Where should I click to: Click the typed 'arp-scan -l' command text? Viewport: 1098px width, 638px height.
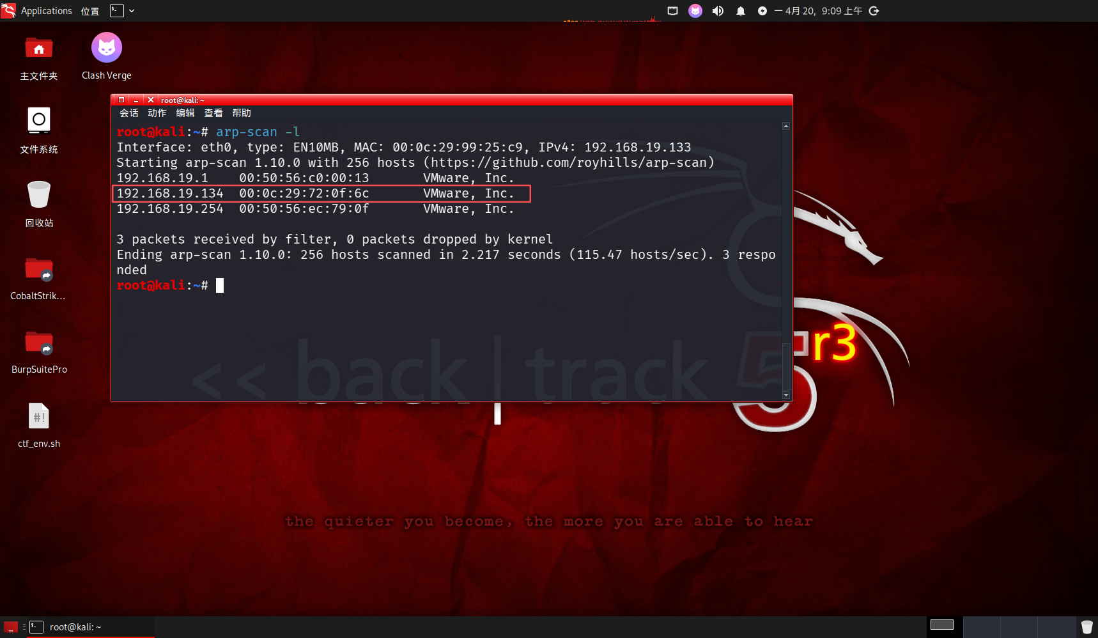[x=258, y=132]
